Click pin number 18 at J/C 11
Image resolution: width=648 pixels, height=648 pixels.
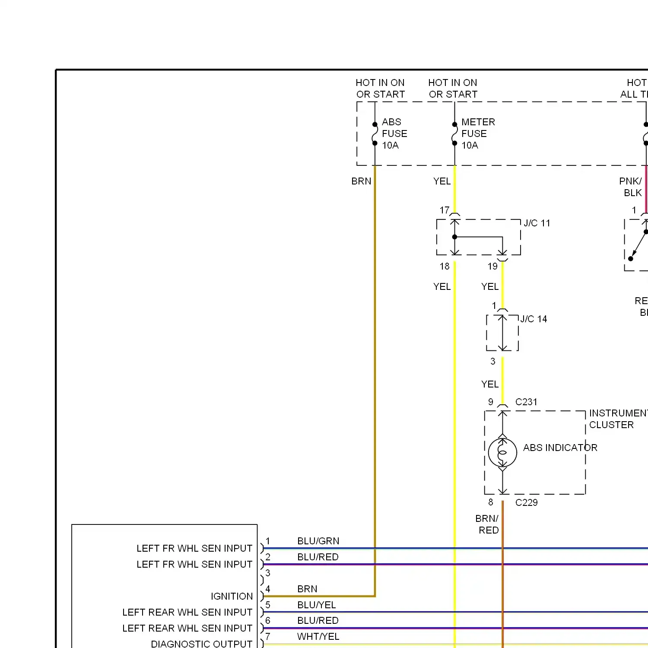pos(445,267)
